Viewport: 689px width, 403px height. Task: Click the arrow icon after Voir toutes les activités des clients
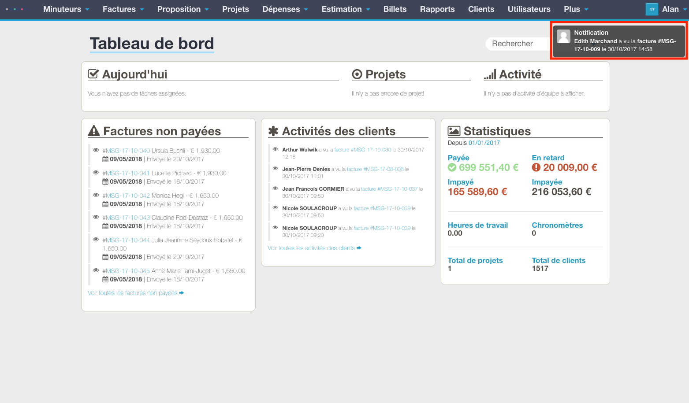point(359,248)
